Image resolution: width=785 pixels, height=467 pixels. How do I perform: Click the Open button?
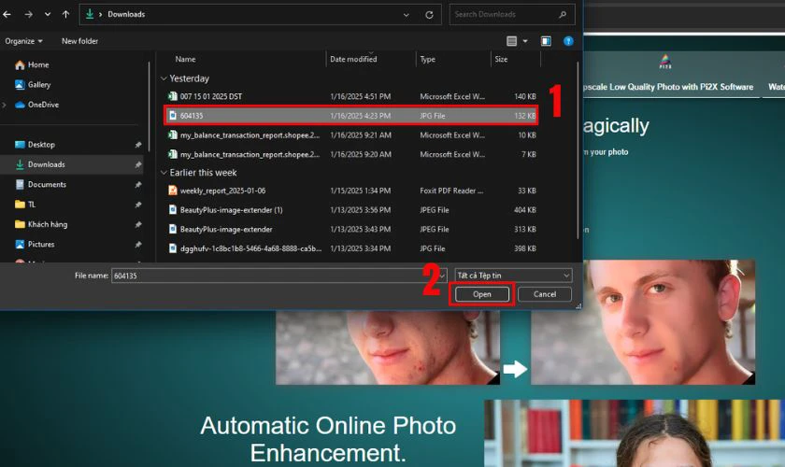482,294
